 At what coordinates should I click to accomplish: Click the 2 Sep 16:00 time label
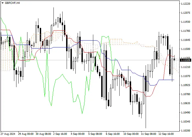60,134
